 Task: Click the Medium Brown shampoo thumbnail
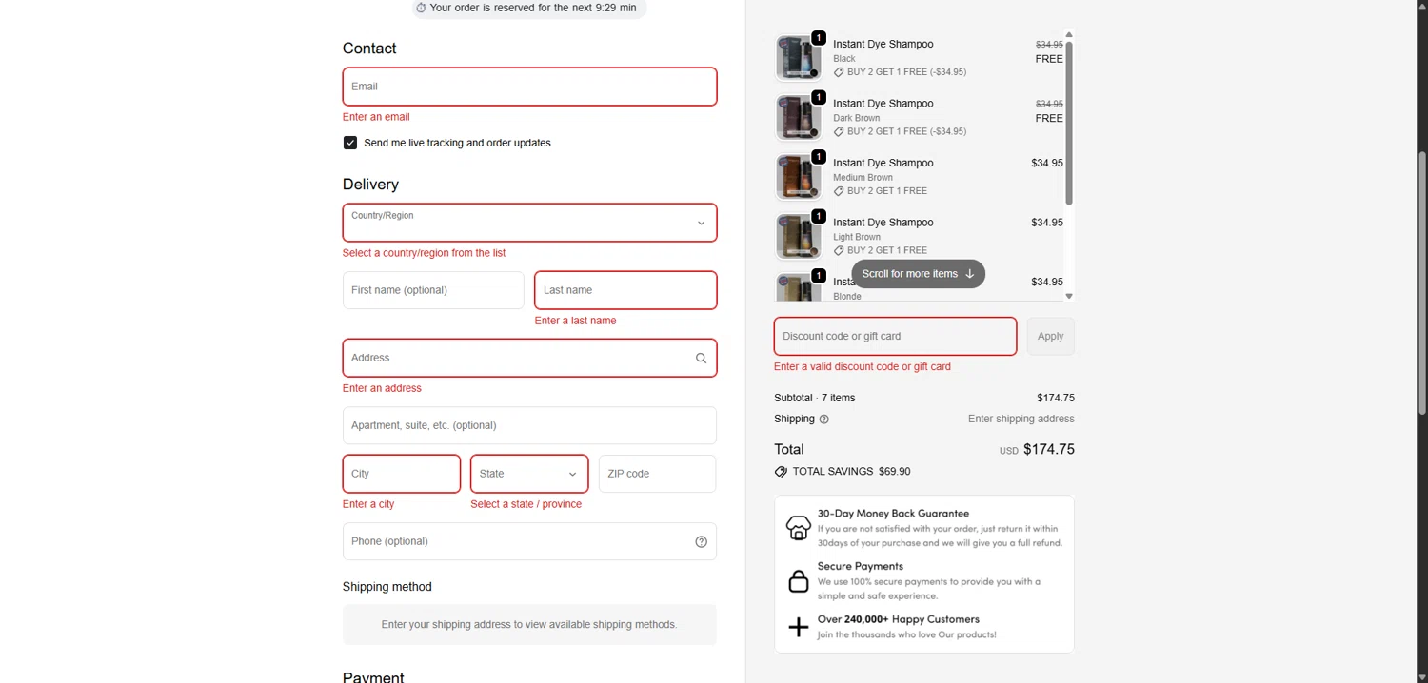coord(798,177)
